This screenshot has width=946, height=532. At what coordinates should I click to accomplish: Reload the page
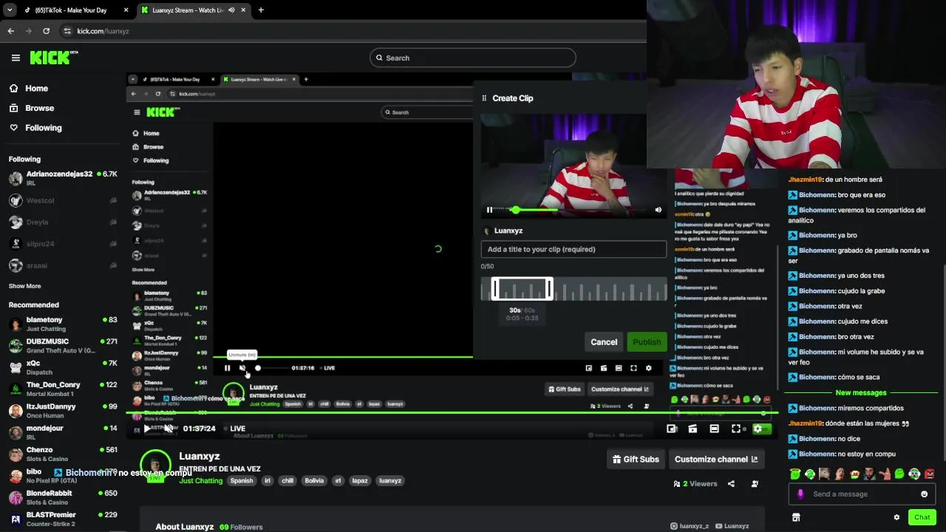click(47, 31)
